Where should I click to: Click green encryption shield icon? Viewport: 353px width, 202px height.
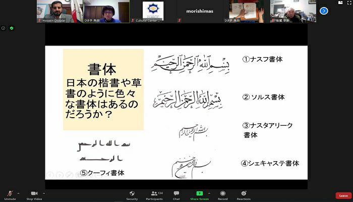[12, 28]
